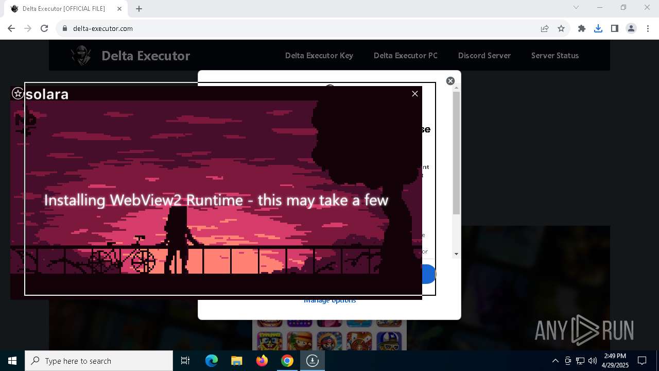The image size is (659, 371).
Task: Open notification center icon
Action: (x=642, y=361)
